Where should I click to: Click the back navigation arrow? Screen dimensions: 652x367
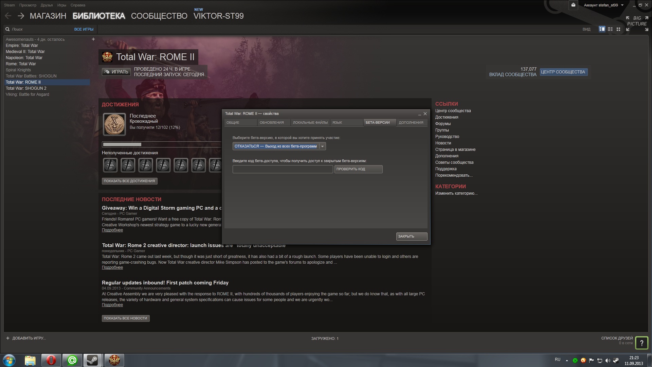point(8,16)
